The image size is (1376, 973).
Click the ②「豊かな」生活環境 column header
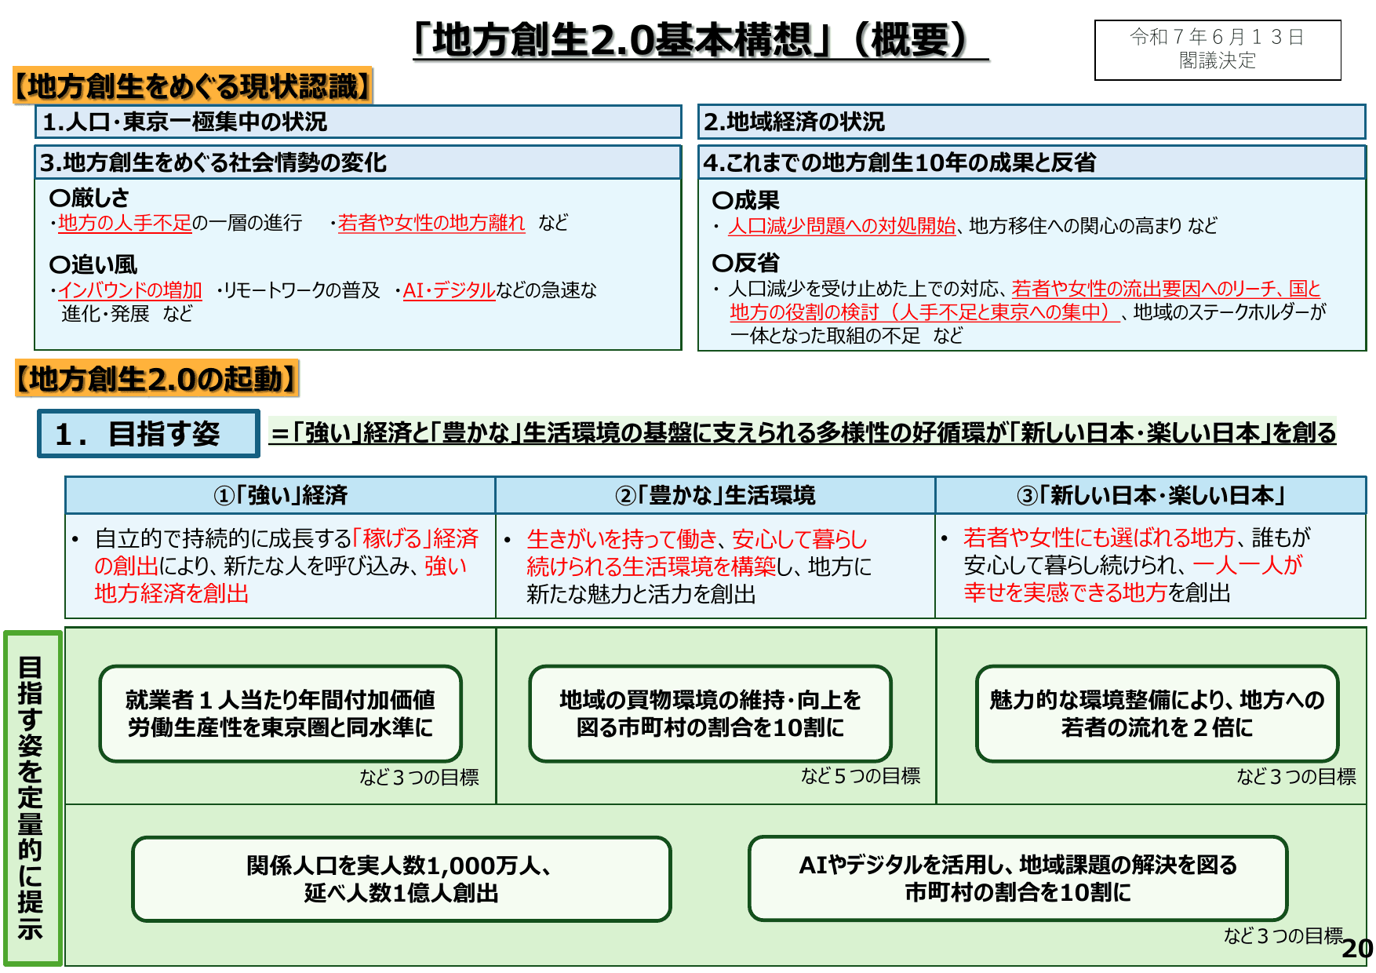point(714,494)
